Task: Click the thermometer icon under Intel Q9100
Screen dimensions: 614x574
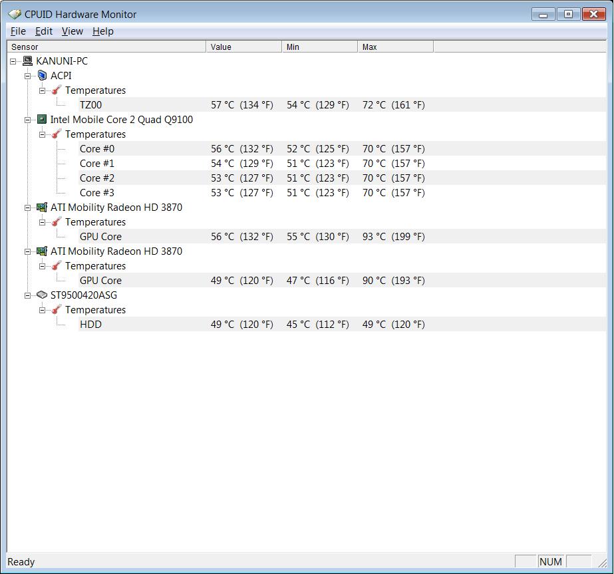Action: tap(57, 134)
